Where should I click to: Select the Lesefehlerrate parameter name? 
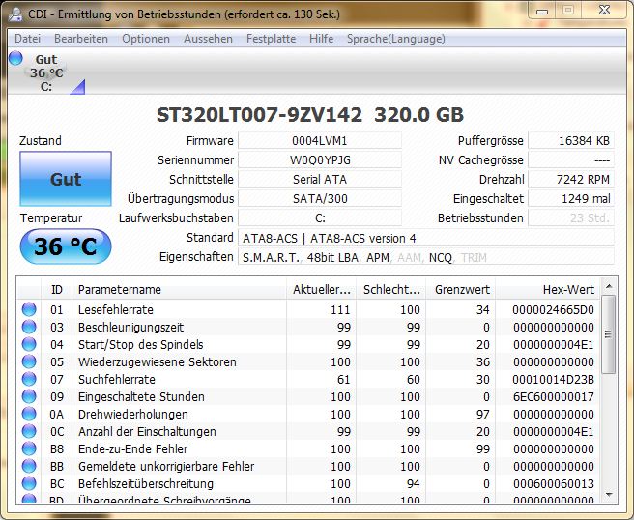tap(116, 309)
